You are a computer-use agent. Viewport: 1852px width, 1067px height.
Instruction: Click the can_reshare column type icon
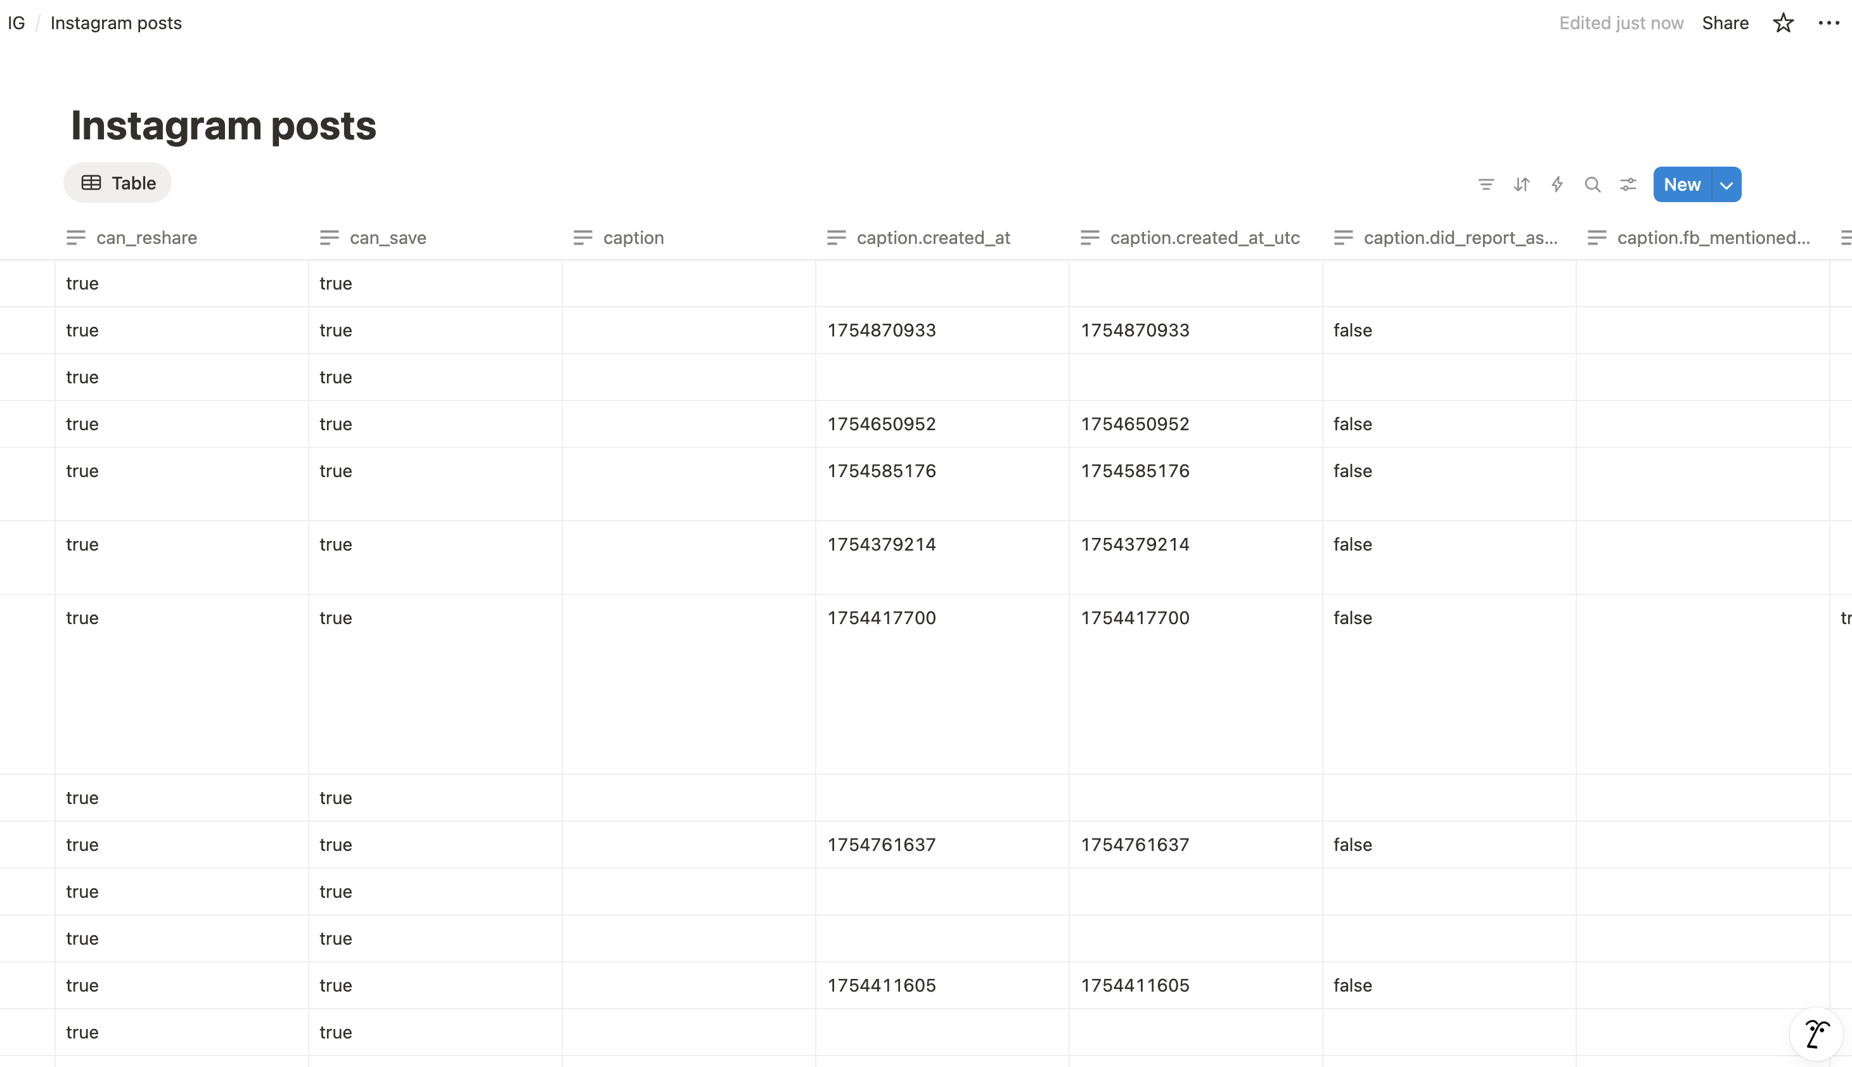[75, 238]
